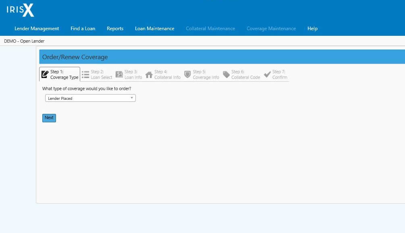Screen dimensions: 405x233
Task: Select the Step 5: Coverage Info tab
Action: [x=201, y=74]
